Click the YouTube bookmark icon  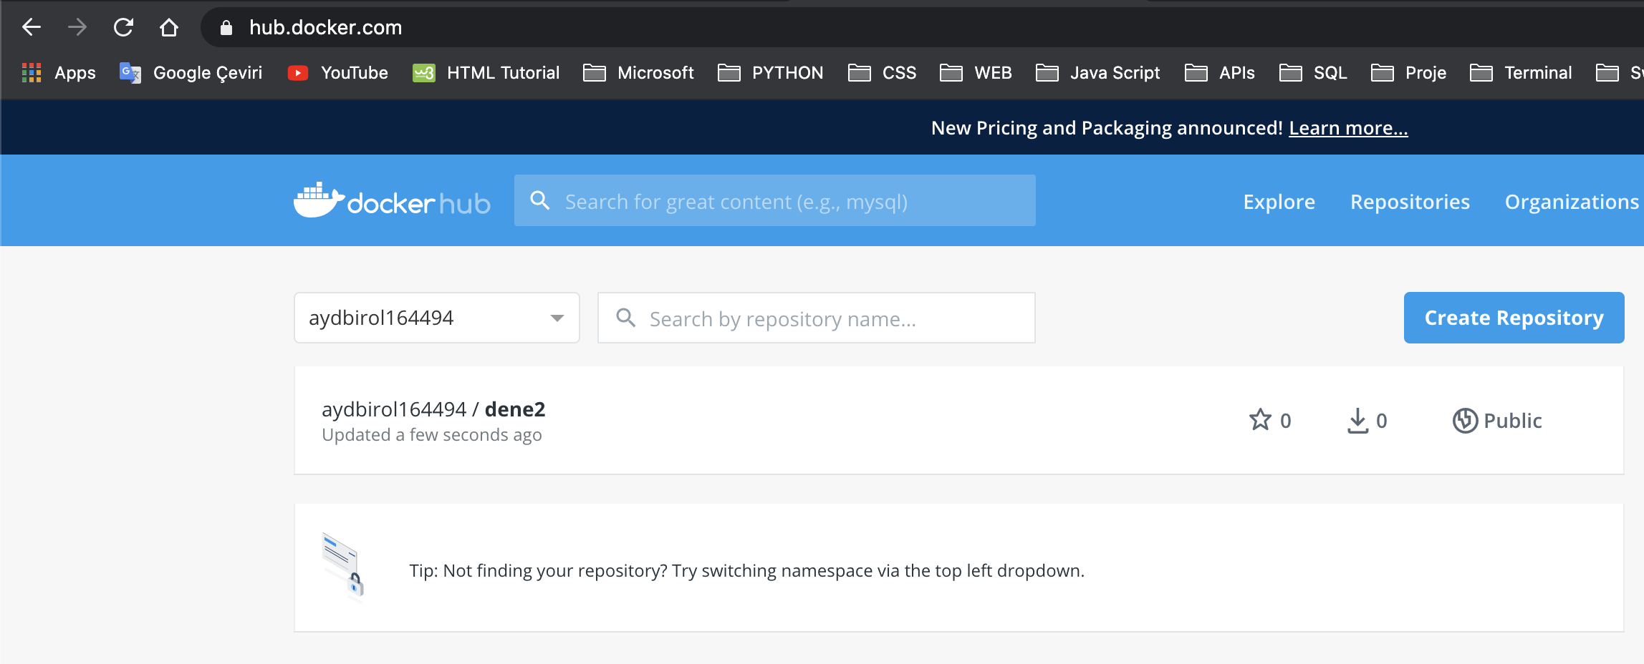point(298,73)
